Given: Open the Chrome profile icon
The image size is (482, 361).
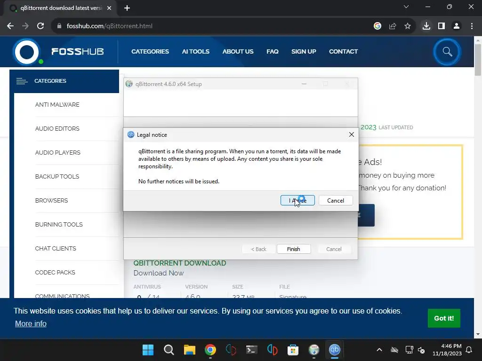Looking at the screenshot, I should [457, 26].
